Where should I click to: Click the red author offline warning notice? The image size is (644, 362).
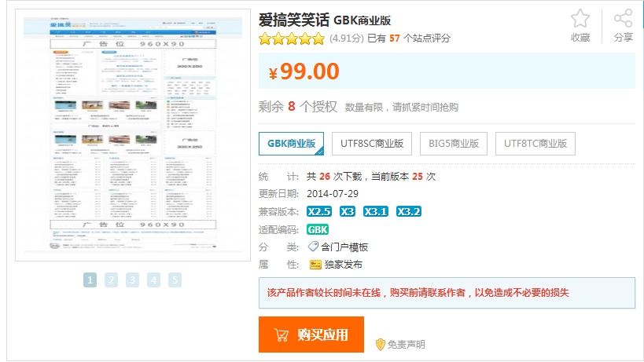pyautogui.click(x=447, y=293)
